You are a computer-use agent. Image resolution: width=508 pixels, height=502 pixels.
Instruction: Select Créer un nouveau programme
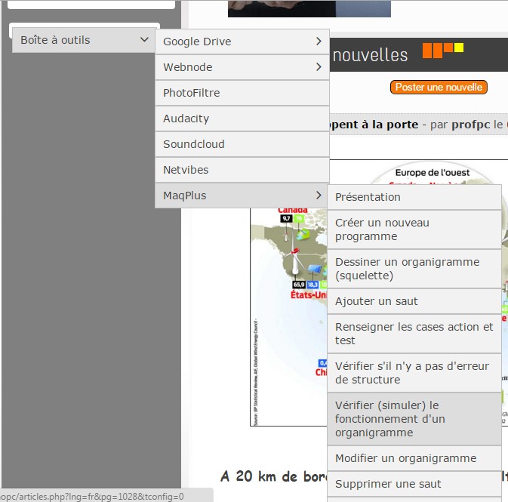pos(414,229)
